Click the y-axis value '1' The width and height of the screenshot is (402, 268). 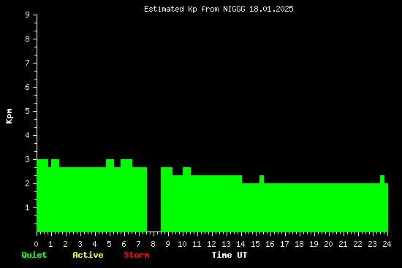click(x=28, y=207)
